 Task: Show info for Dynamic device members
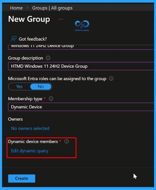point(66,141)
